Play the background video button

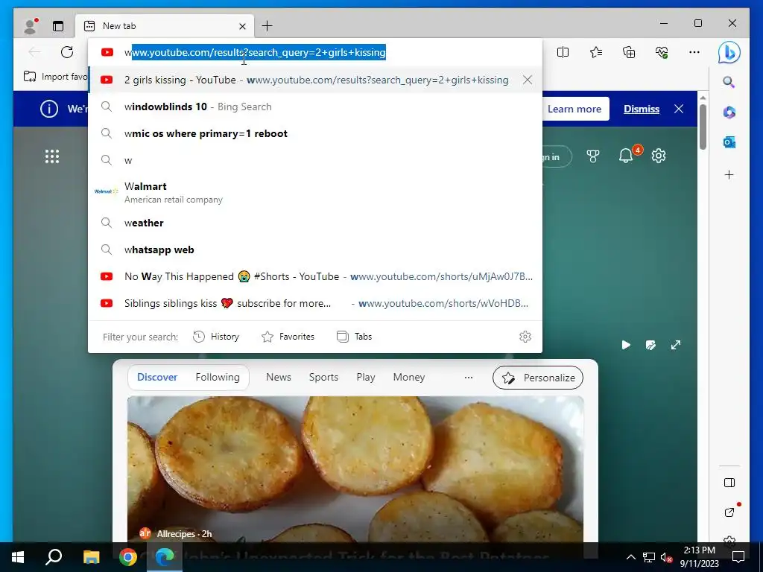click(x=626, y=345)
